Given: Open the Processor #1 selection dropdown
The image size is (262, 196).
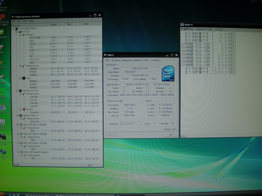Looking at the screenshot, I should coord(139,124).
